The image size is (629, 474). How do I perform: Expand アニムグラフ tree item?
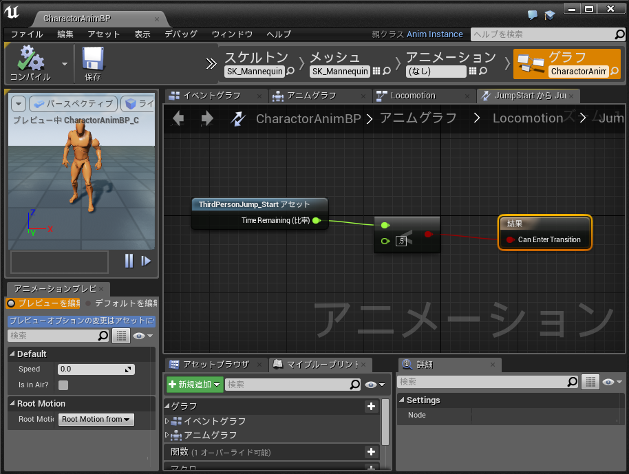pyautogui.click(x=167, y=435)
